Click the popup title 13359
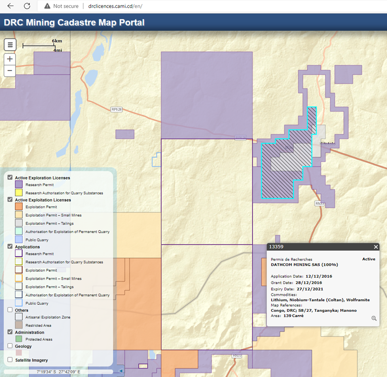The width and height of the screenshot is (387, 377). (x=276, y=247)
